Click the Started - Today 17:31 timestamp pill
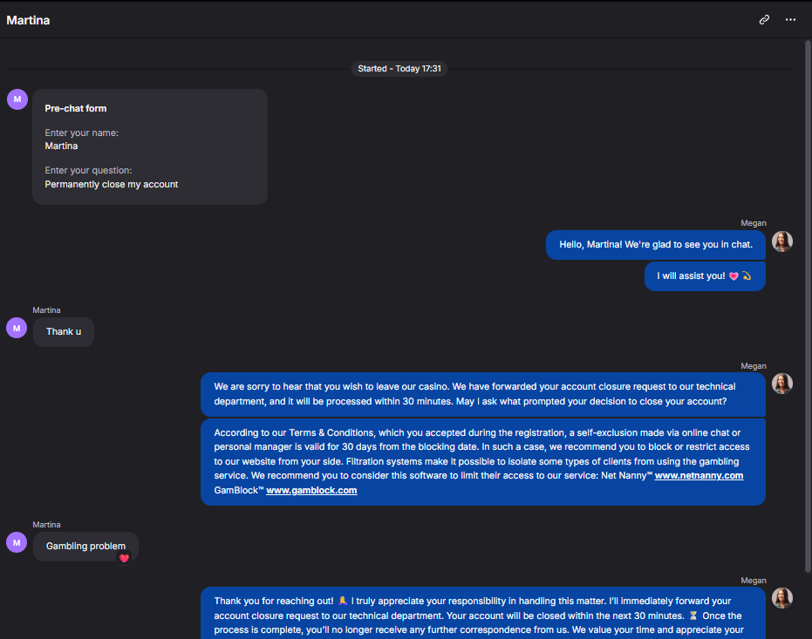812x639 pixels. [399, 69]
